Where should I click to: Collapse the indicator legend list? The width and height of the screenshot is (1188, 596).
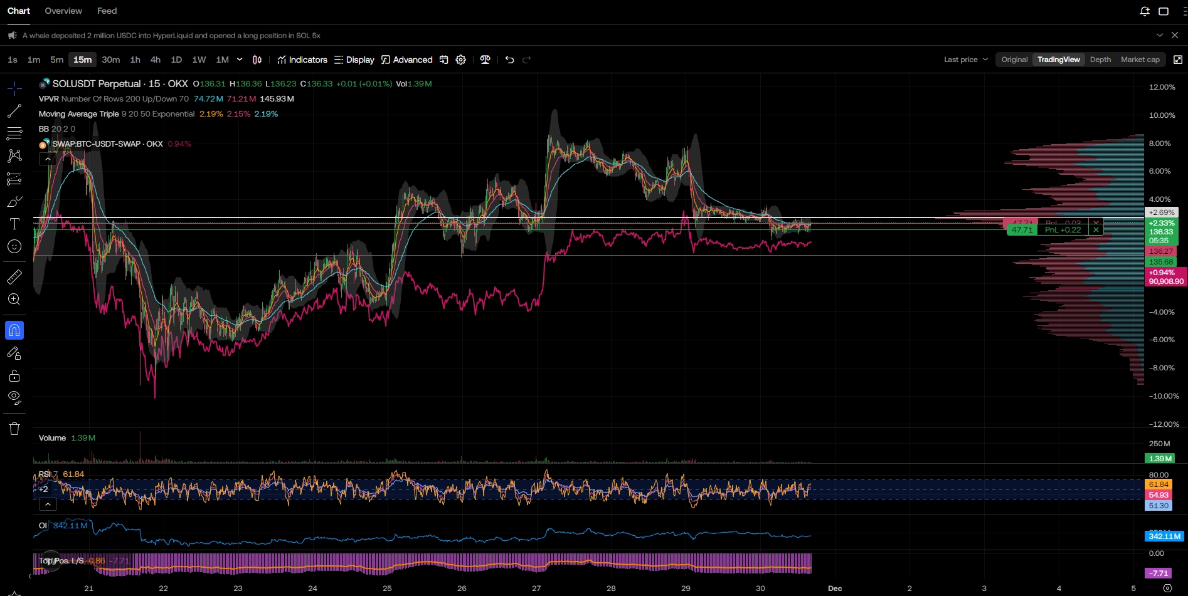pos(48,159)
